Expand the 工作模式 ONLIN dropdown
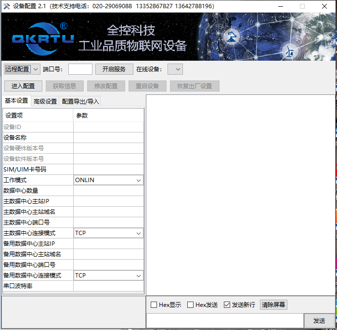This screenshot has height=330, width=337. click(108, 180)
